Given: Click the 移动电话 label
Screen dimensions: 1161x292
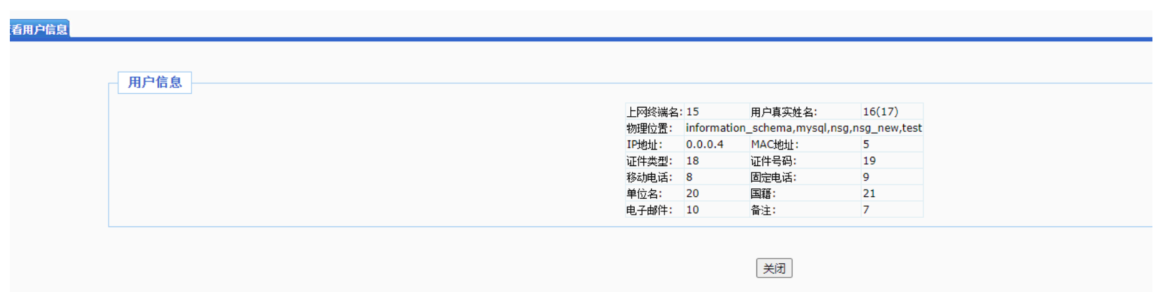Looking at the screenshot, I should coord(649,177).
